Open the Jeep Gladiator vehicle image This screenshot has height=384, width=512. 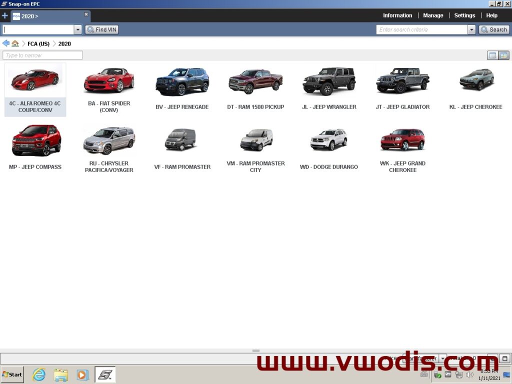coord(402,80)
